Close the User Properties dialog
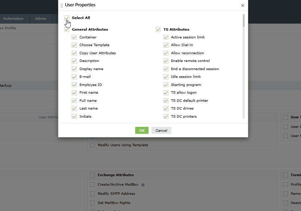The width and height of the screenshot is (301, 211). [243, 6]
